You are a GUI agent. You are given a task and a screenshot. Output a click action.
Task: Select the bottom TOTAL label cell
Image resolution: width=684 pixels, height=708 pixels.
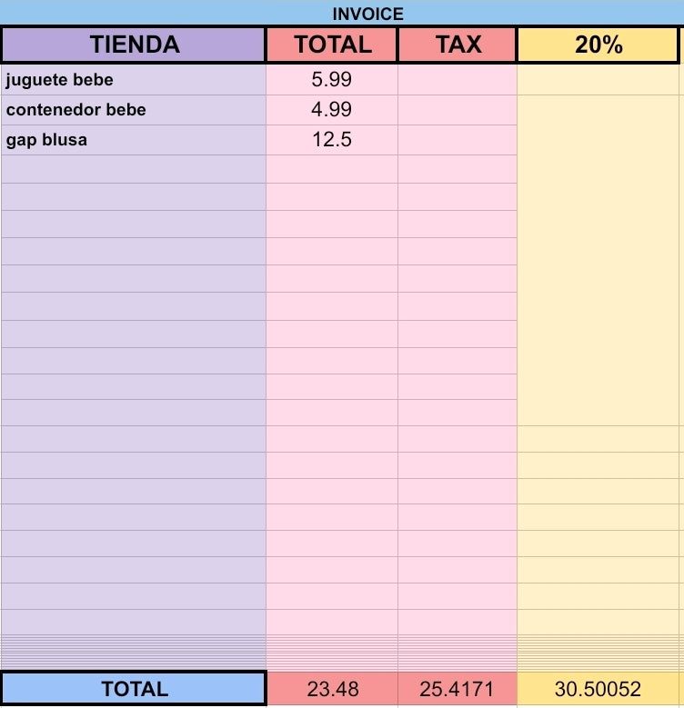click(134, 689)
